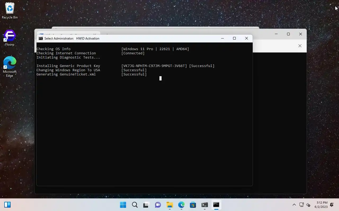The width and height of the screenshot is (339, 211).
Task: Open the Windows Start menu
Action: 123,205
